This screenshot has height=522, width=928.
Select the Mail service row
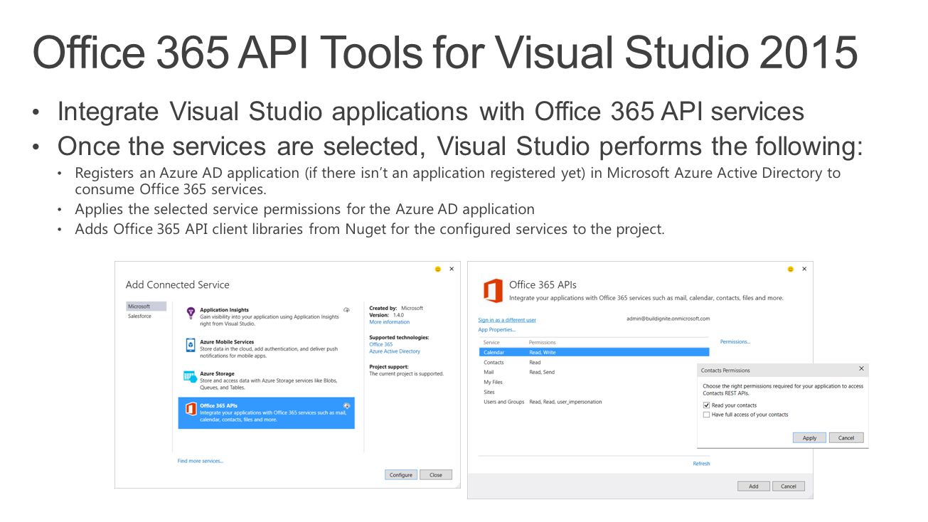(594, 372)
